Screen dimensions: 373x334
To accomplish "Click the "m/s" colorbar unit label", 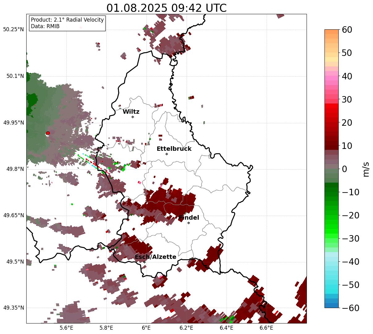I will coord(367,169).
